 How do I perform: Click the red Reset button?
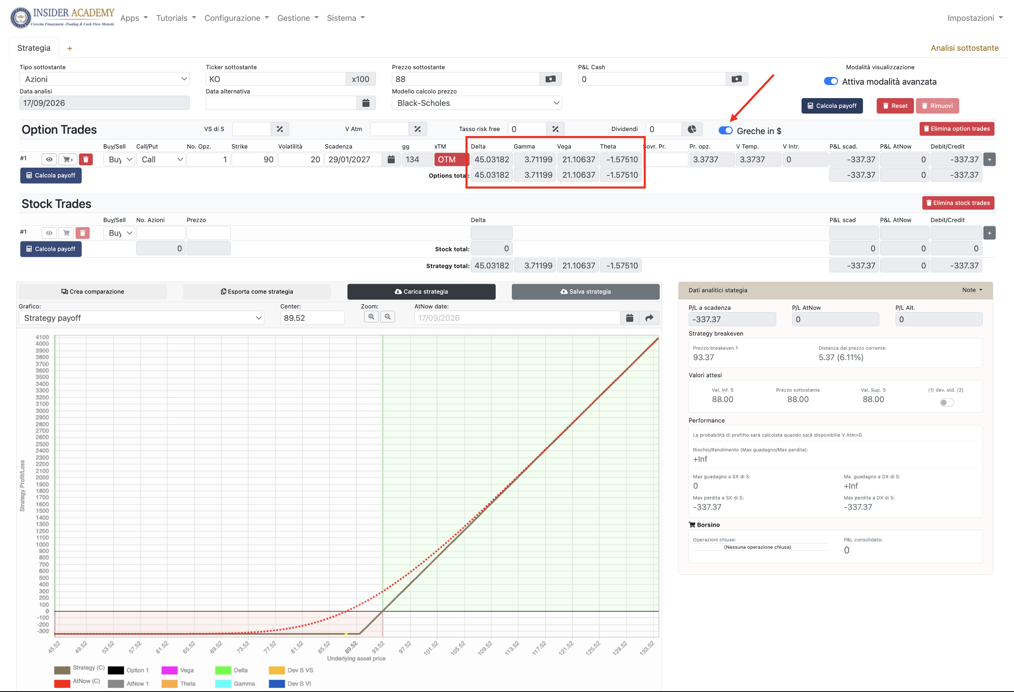pyautogui.click(x=895, y=106)
